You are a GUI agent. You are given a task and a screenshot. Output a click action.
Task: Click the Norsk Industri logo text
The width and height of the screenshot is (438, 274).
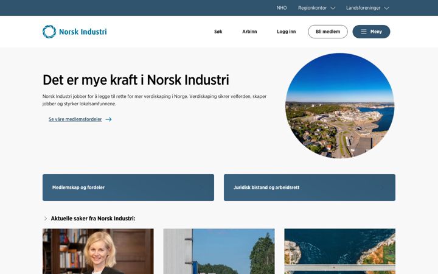(83, 32)
